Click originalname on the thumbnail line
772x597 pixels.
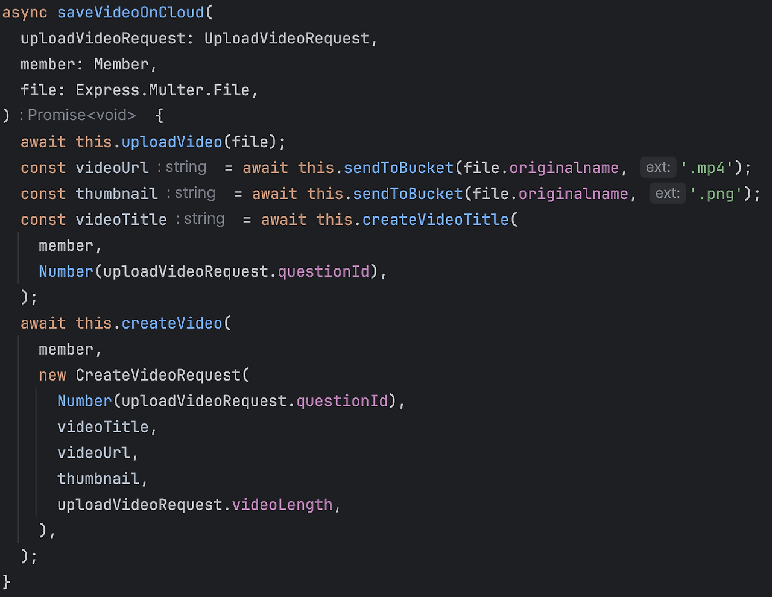[x=574, y=194]
